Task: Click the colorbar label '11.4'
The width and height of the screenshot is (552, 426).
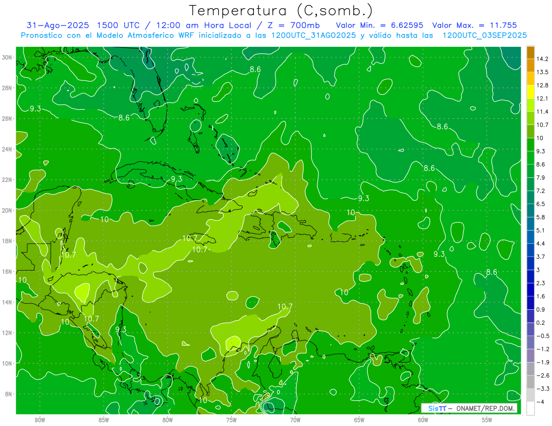Action: pyautogui.click(x=542, y=112)
